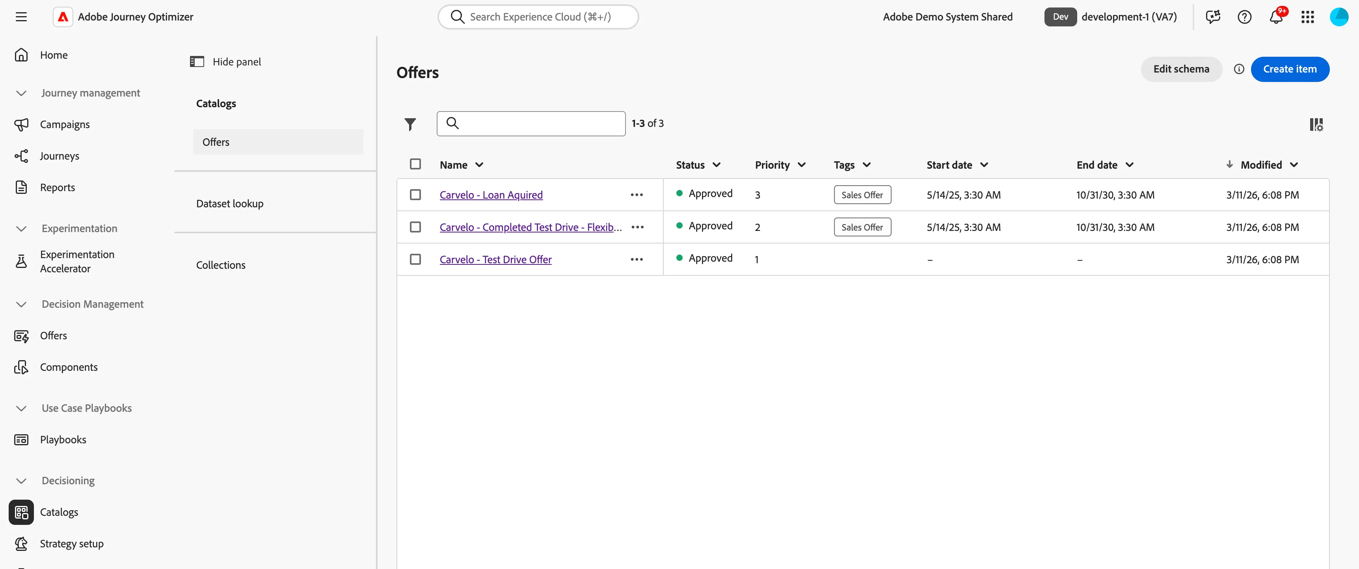Screen dimensions: 1359x569
Task: Check the Carvelo - Test Drive Offer checkbox
Action: pyautogui.click(x=415, y=259)
